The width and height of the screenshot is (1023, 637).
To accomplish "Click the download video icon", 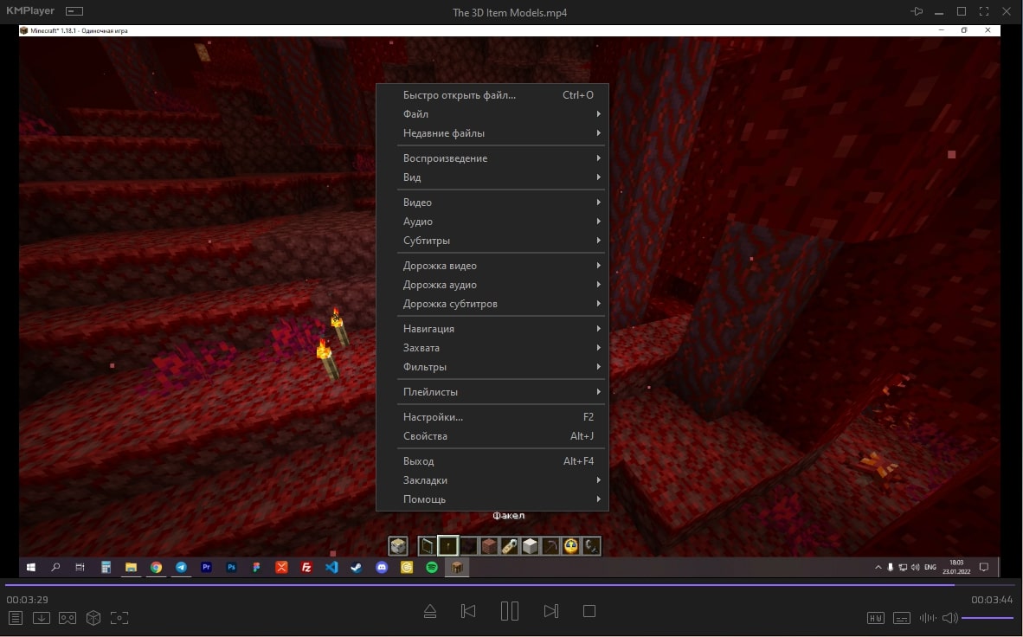I will 42,618.
